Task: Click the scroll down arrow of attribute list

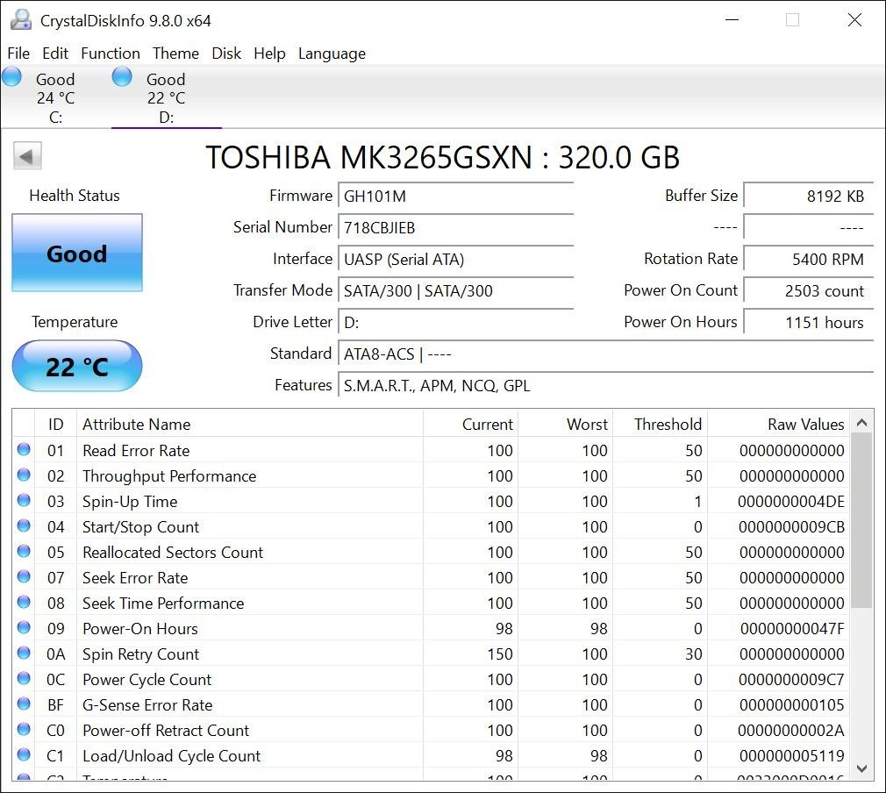Action: pyautogui.click(x=861, y=768)
